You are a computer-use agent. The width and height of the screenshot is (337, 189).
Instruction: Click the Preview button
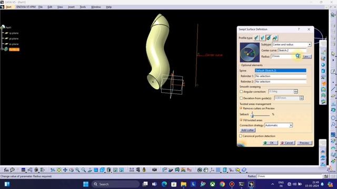304,143
